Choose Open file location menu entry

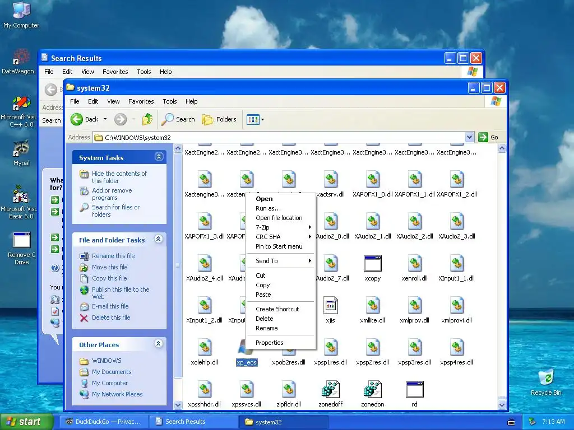280,218
